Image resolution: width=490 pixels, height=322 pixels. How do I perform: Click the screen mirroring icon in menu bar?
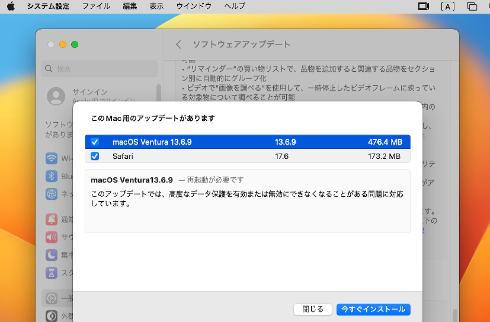pyautogui.click(x=423, y=6)
